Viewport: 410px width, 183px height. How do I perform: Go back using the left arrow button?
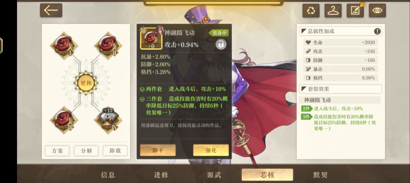tap(51, 10)
